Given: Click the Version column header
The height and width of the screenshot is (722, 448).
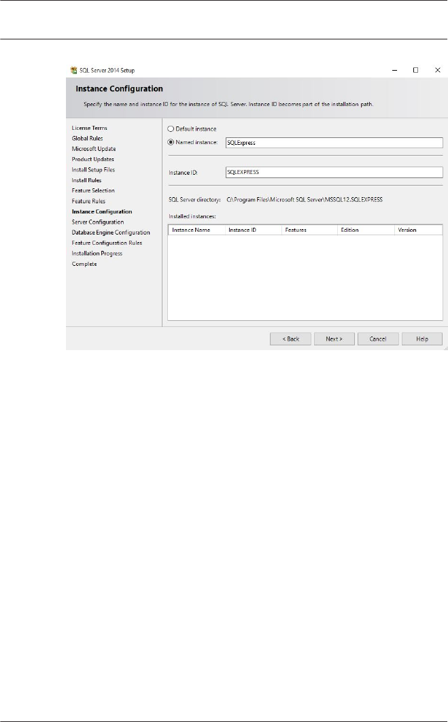Looking at the screenshot, I should coord(419,230).
